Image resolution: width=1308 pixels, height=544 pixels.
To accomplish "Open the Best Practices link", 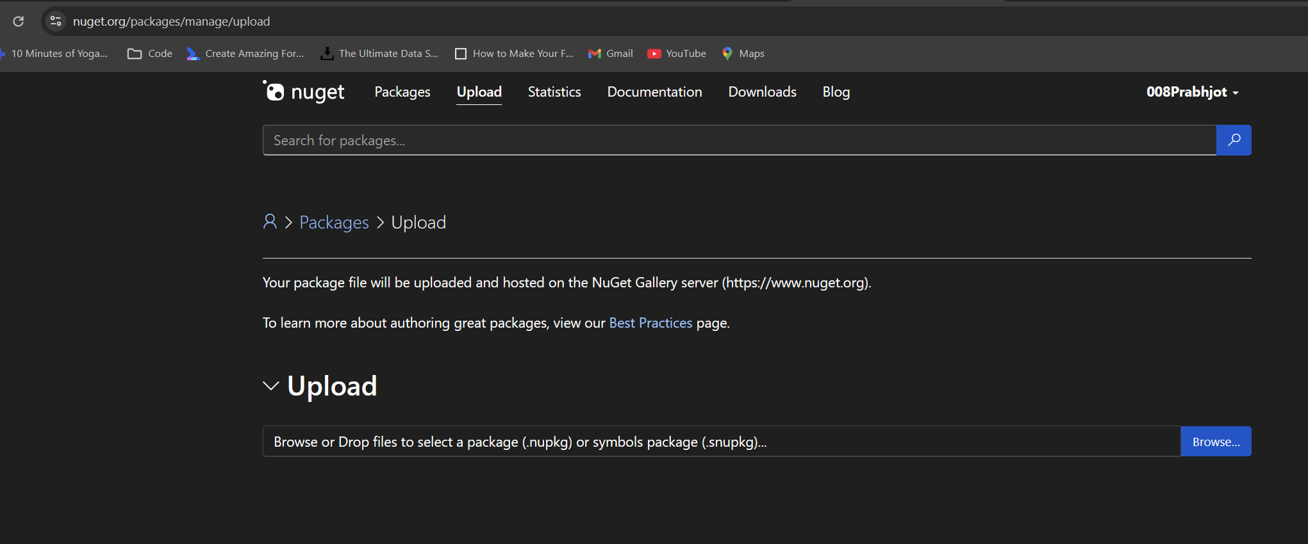I will [650, 323].
